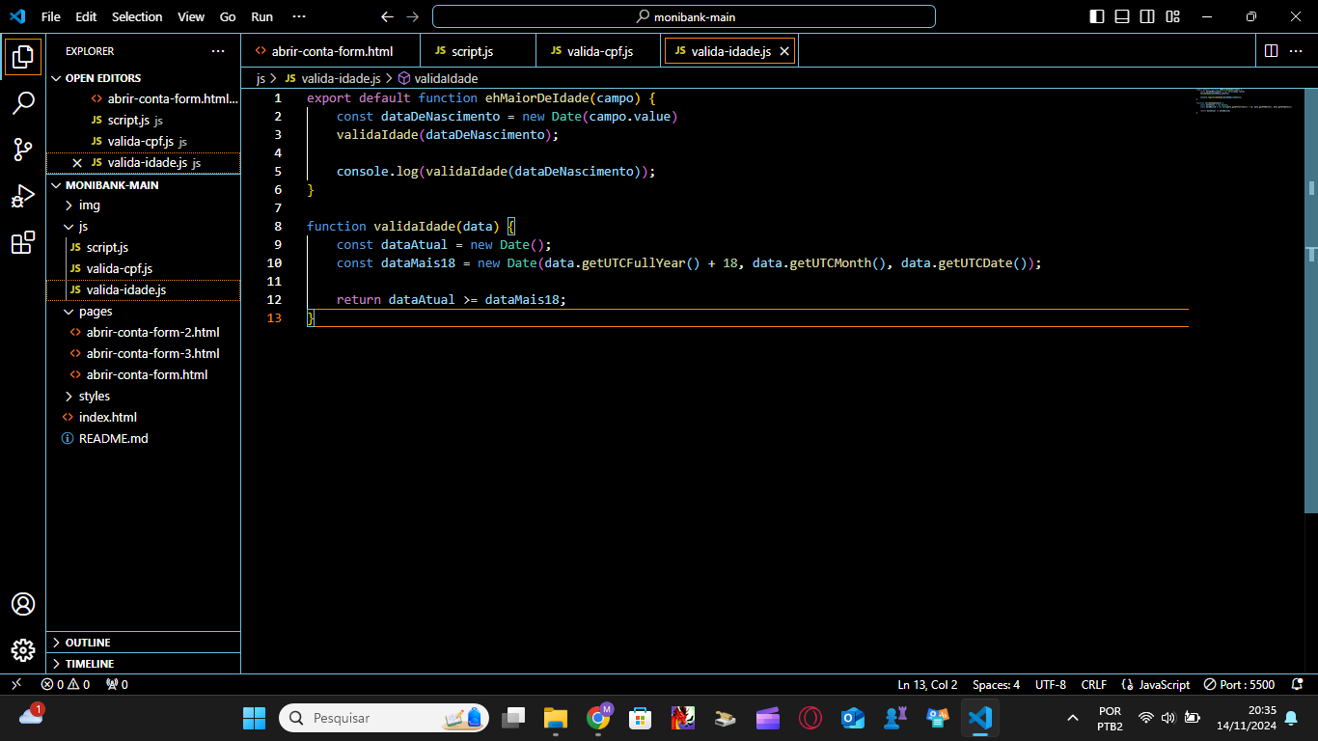The height and width of the screenshot is (741, 1318).
Task: Click the remote window status bar icon
Action: 16,684
